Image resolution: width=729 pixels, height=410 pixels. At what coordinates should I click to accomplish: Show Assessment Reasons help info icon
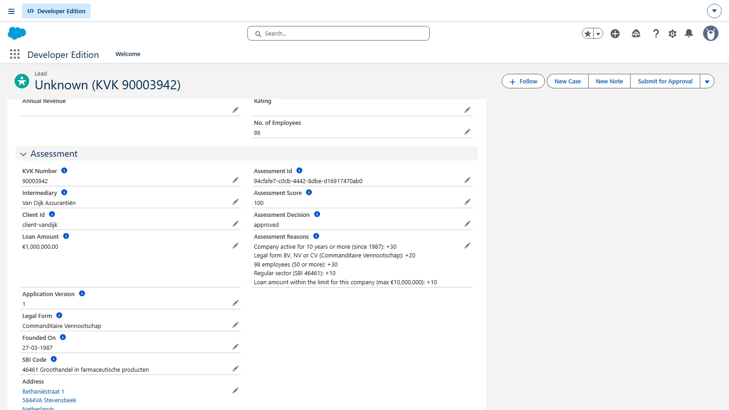click(316, 236)
